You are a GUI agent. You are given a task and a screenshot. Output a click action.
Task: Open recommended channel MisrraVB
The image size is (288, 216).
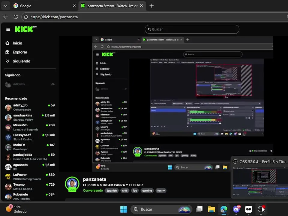tap(30, 127)
